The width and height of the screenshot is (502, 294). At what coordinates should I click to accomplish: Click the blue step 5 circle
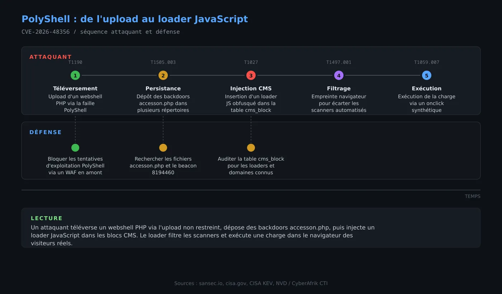coord(427,75)
